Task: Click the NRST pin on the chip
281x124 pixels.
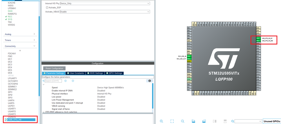Action: pyautogui.click(x=189, y=61)
